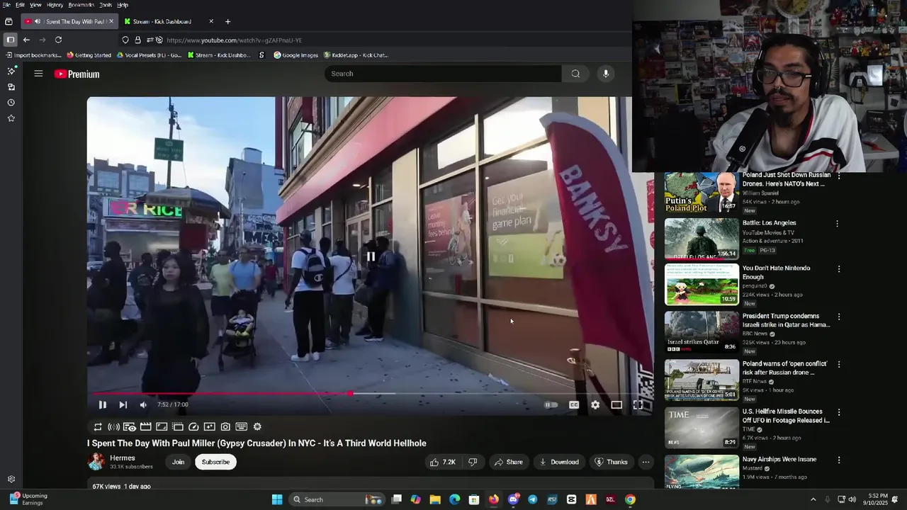Open the sidebar bookmarks star icon

click(x=11, y=118)
